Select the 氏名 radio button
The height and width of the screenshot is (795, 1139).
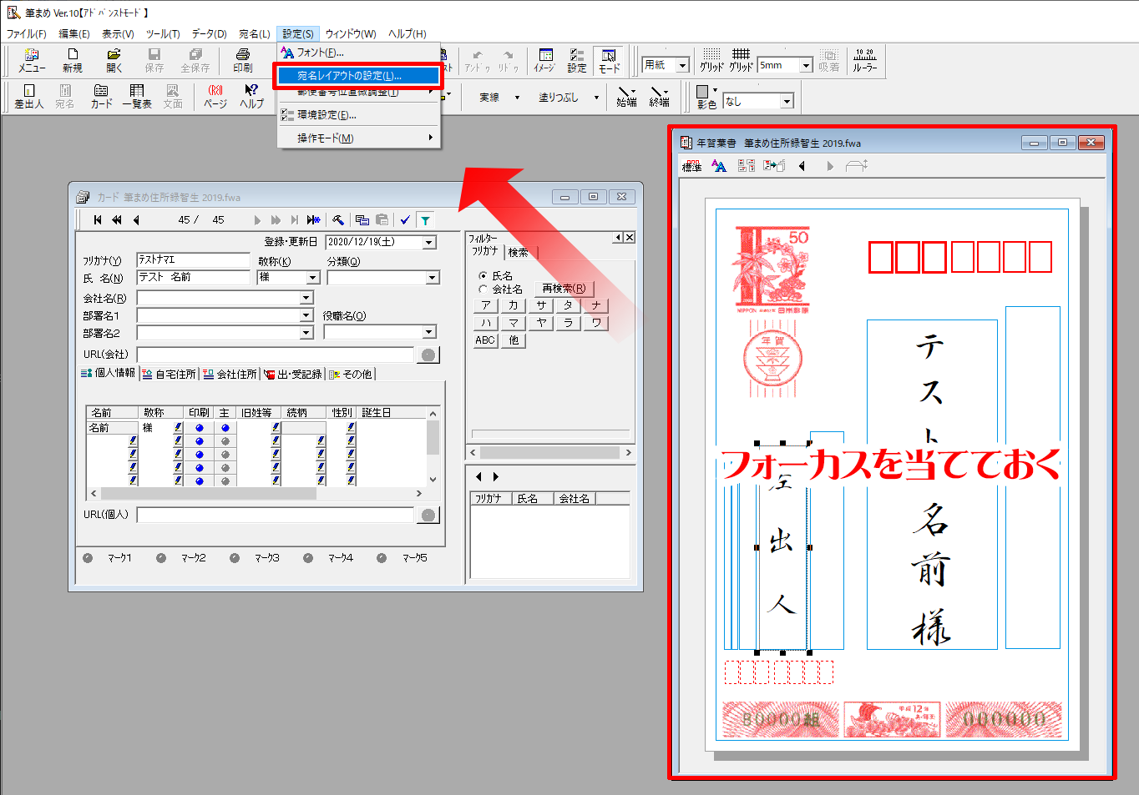483,275
